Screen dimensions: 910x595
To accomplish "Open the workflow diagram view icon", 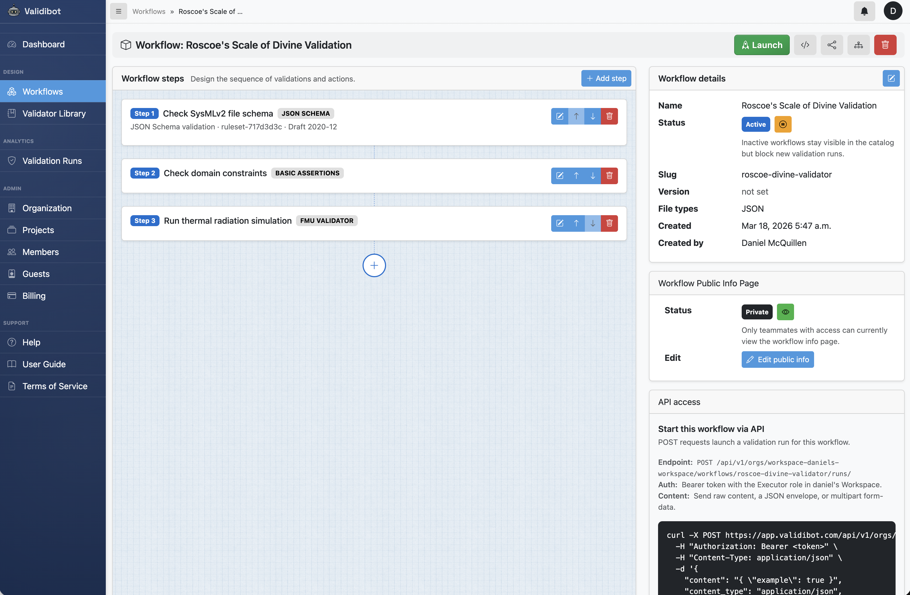I will pos(859,45).
